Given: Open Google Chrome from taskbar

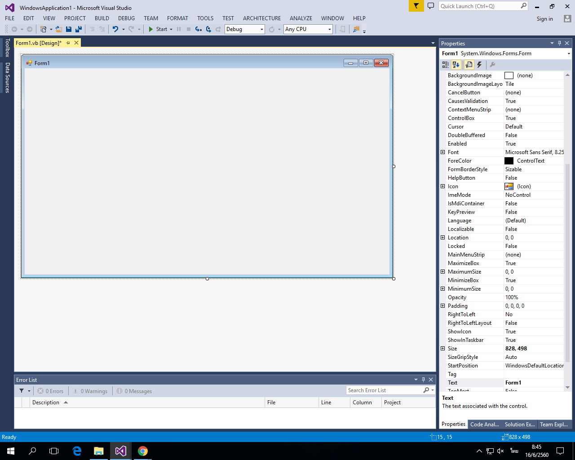Looking at the screenshot, I should (143, 451).
